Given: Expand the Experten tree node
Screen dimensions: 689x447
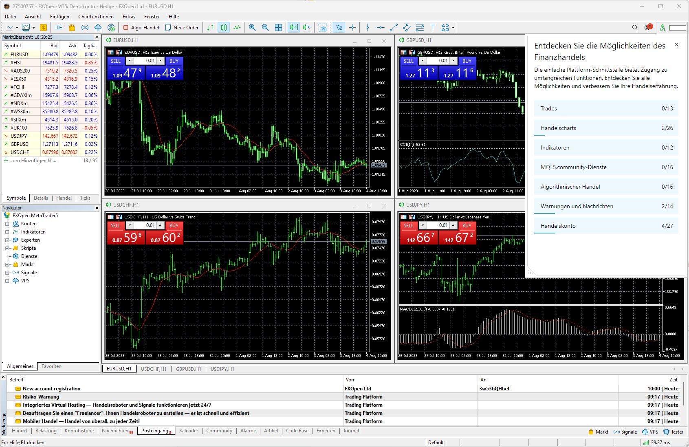Looking at the screenshot, I should point(7,240).
